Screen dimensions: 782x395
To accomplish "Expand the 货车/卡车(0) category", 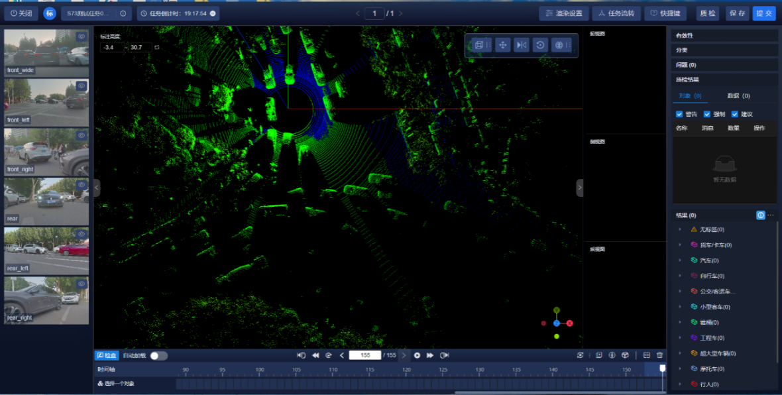I will [x=680, y=245].
